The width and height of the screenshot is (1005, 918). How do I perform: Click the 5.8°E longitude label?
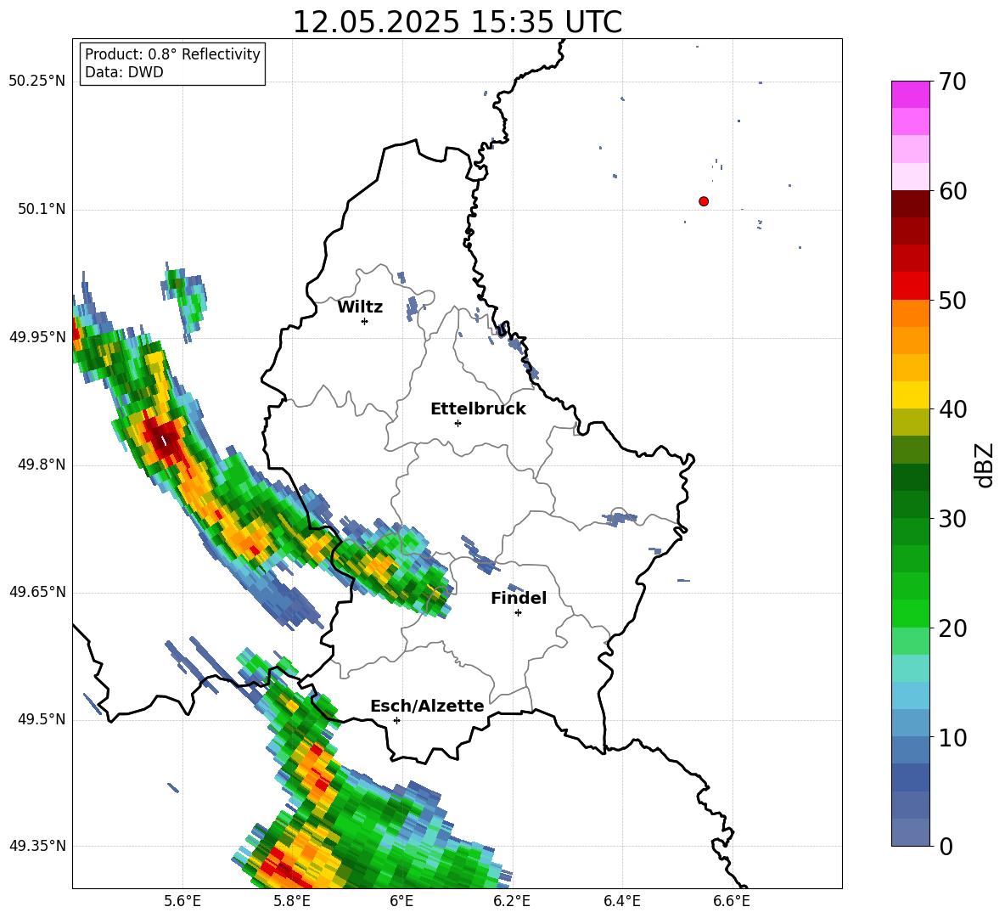click(x=292, y=901)
